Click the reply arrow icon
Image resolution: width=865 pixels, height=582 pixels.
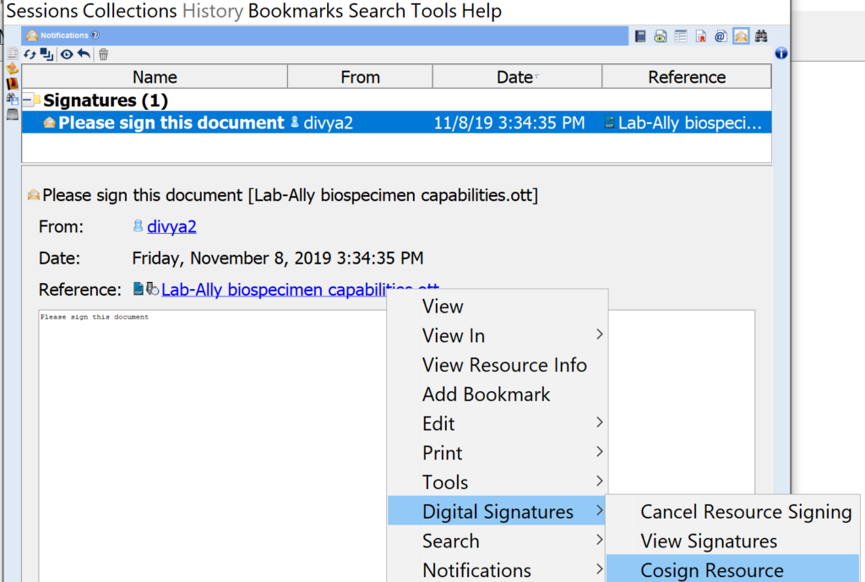84,54
